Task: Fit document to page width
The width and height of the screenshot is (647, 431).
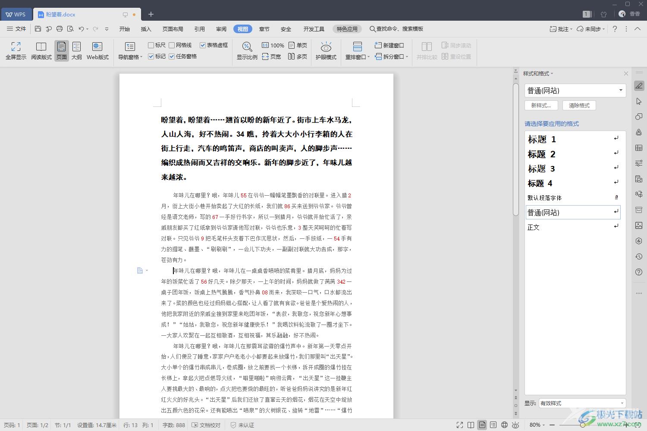Action: (271, 56)
